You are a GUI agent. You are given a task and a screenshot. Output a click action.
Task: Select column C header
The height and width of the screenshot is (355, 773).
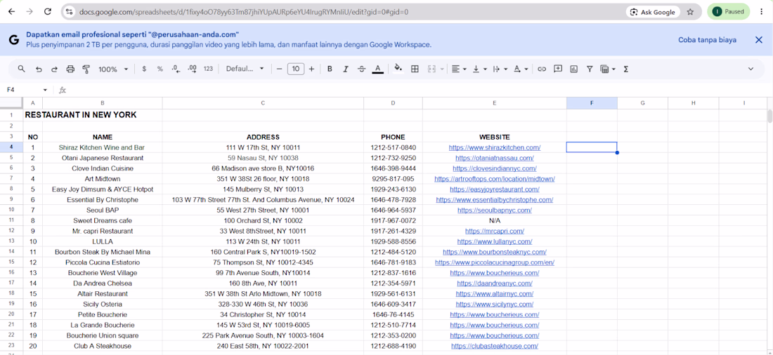point(263,103)
